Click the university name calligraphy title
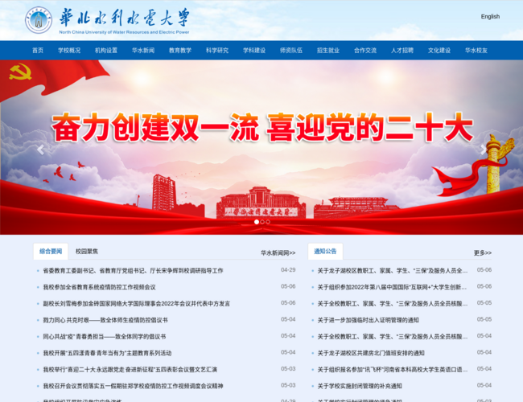Image resolution: width=523 pixels, height=402 pixels. (x=125, y=18)
